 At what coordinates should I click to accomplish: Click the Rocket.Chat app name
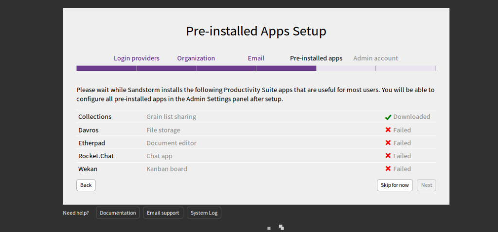(96, 156)
